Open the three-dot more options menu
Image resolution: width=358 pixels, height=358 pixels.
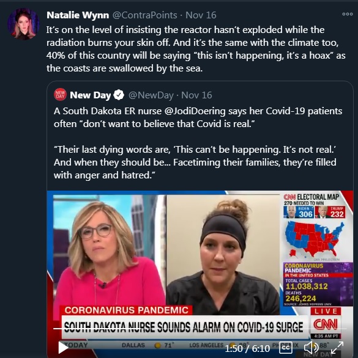point(348,14)
